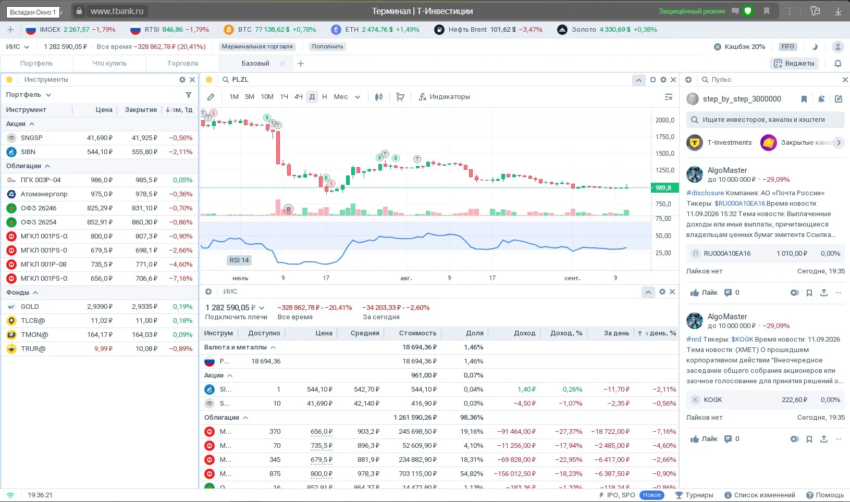This screenshot has width=850, height=502.
Task: Switch chart timeframe to 10М
Action: (x=267, y=97)
